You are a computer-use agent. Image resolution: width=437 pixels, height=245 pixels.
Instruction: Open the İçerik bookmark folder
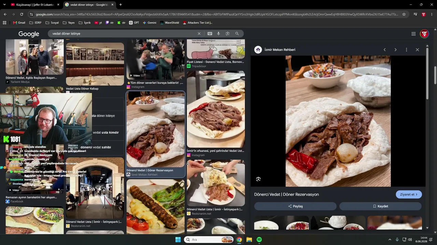[x=85, y=23]
